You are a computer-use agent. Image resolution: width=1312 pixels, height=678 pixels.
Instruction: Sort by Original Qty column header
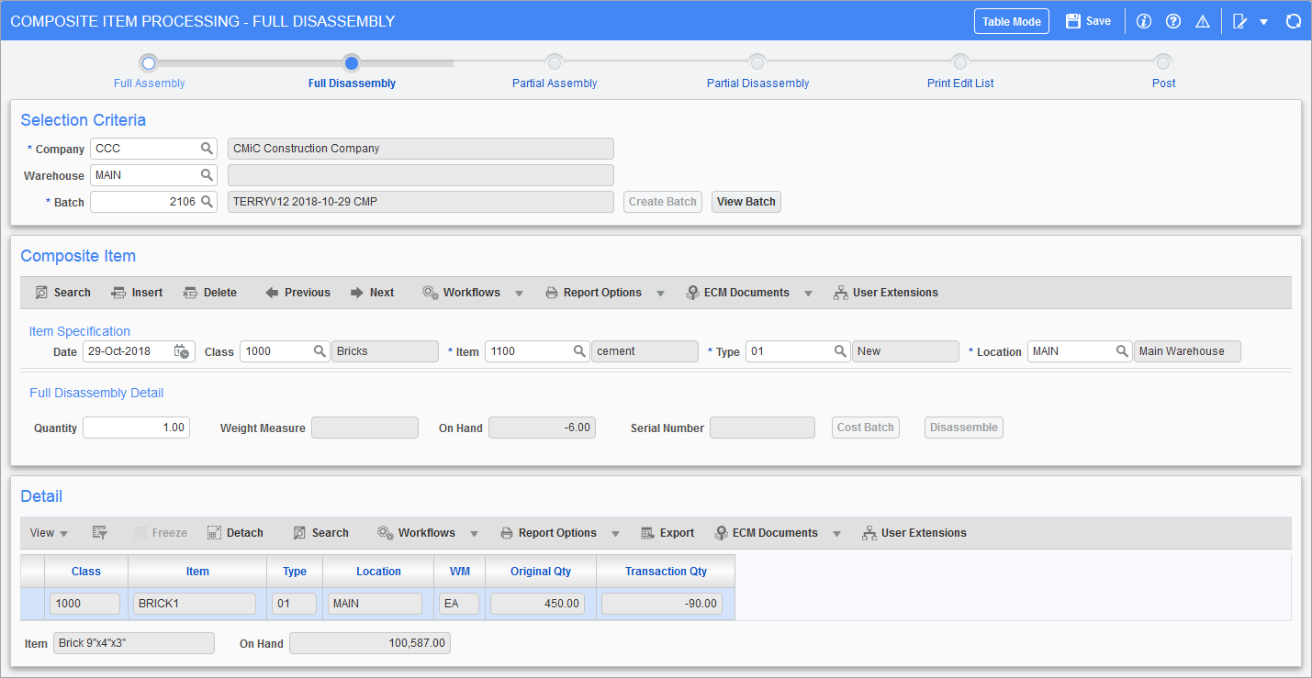pos(541,571)
